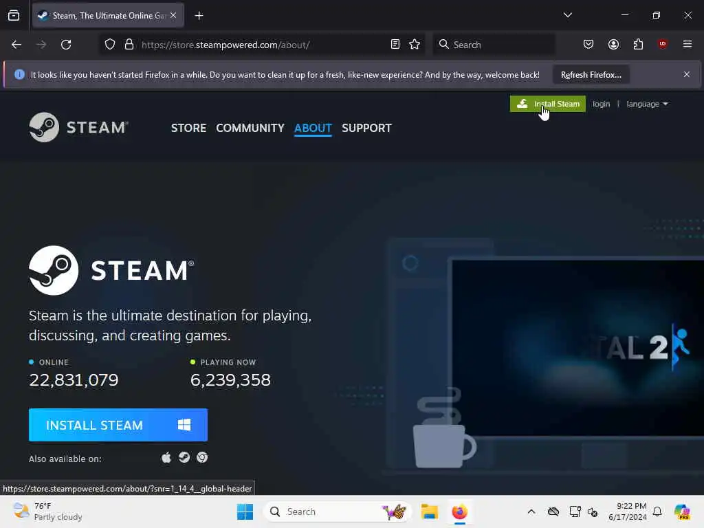Choose the Apple macOS download icon
704x528 pixels.
(x=166, y=457)
